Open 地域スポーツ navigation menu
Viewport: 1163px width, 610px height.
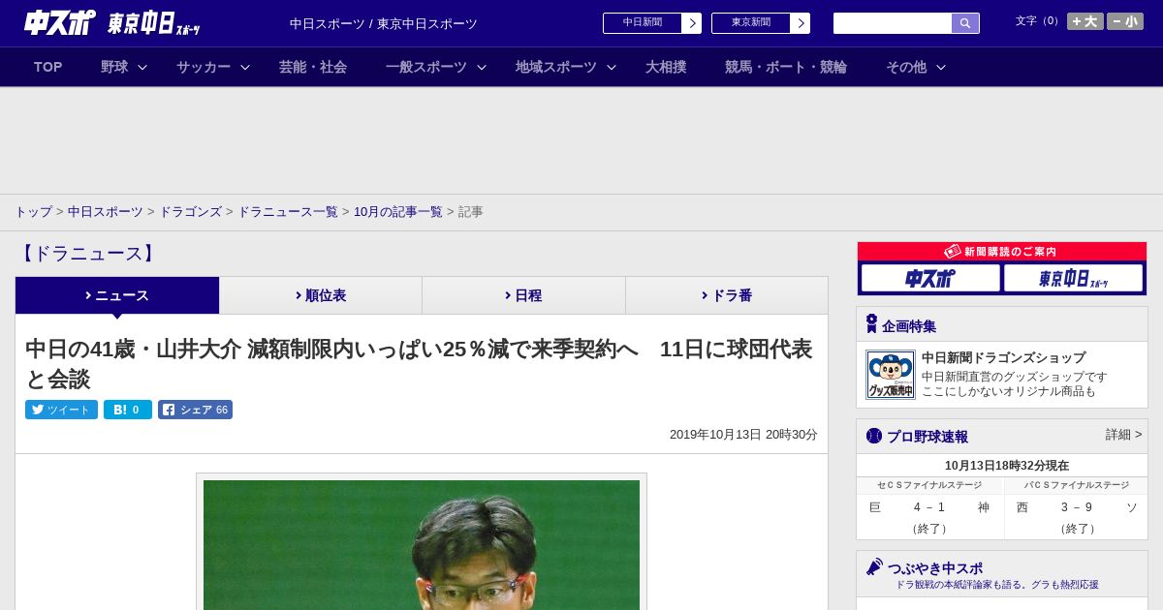(x=556, y=67)
